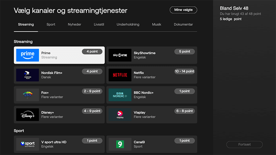Choose the Netflix logo tile
276x155 pixels.
(120, 75)
